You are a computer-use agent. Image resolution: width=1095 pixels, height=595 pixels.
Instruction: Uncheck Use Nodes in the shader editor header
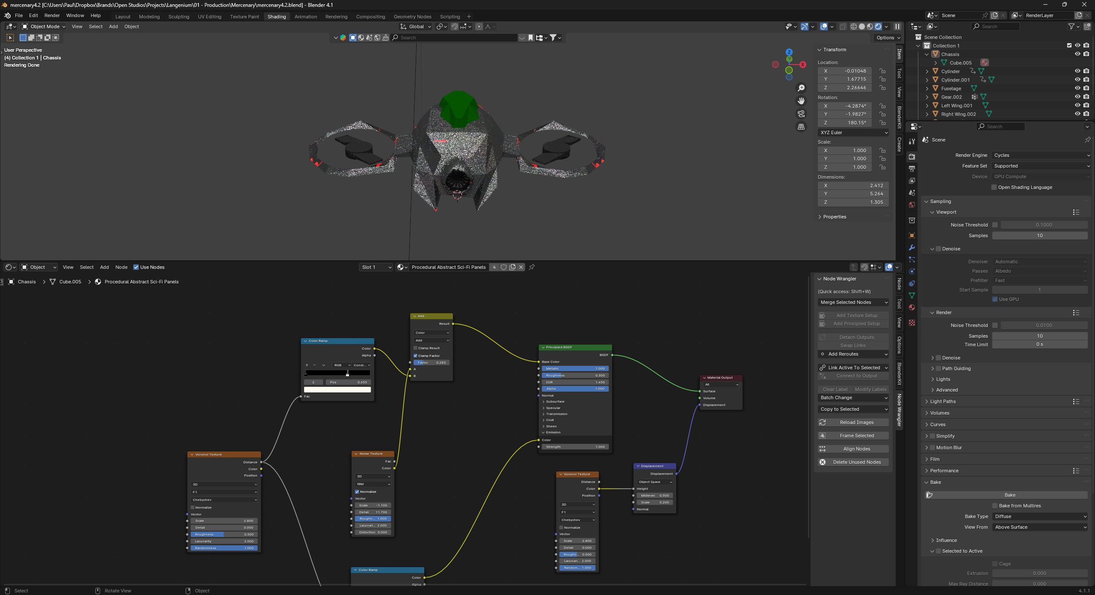pos(137,267)
